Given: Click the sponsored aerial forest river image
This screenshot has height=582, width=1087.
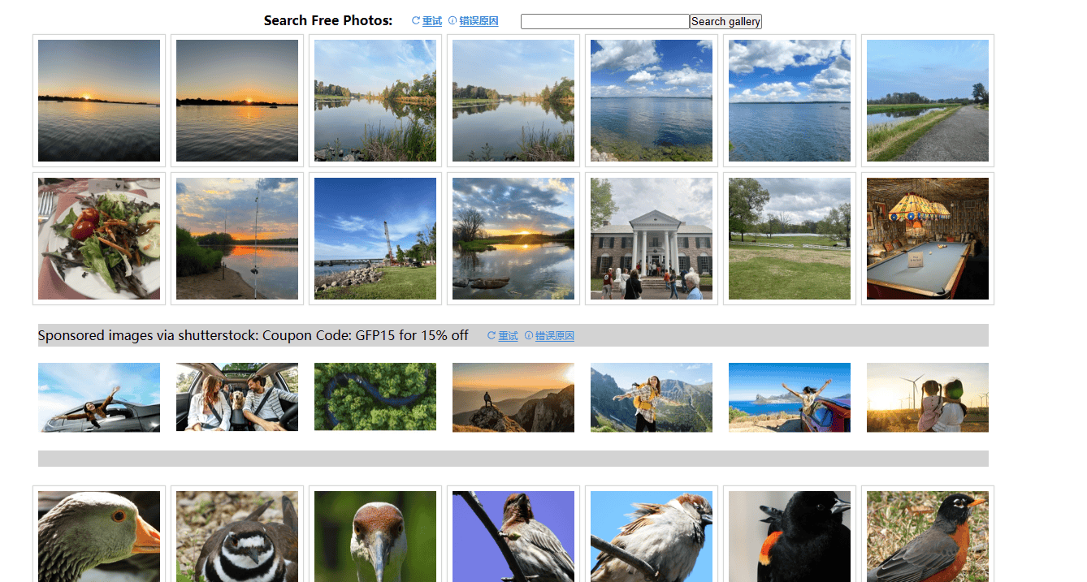Looking at the screenshot, I should 375,397.
